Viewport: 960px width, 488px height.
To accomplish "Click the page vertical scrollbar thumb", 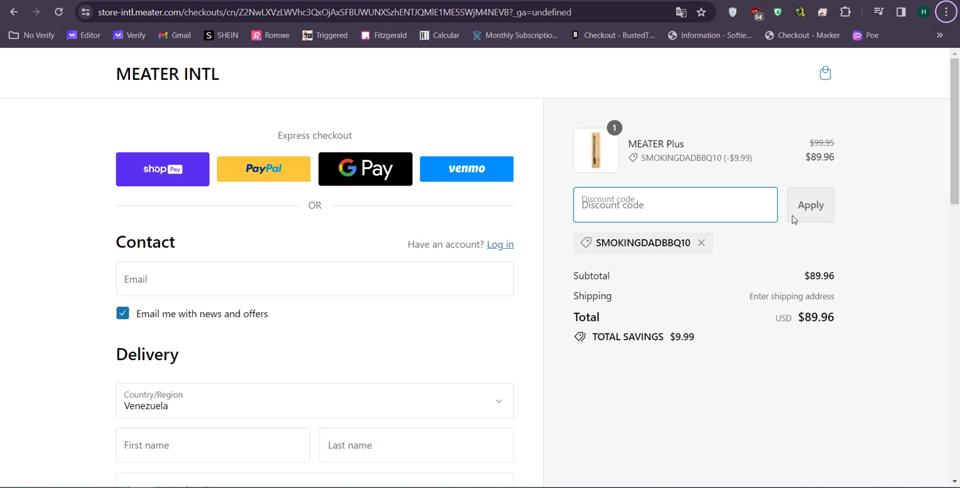I will pyautogui.click(x=954, y=131).
